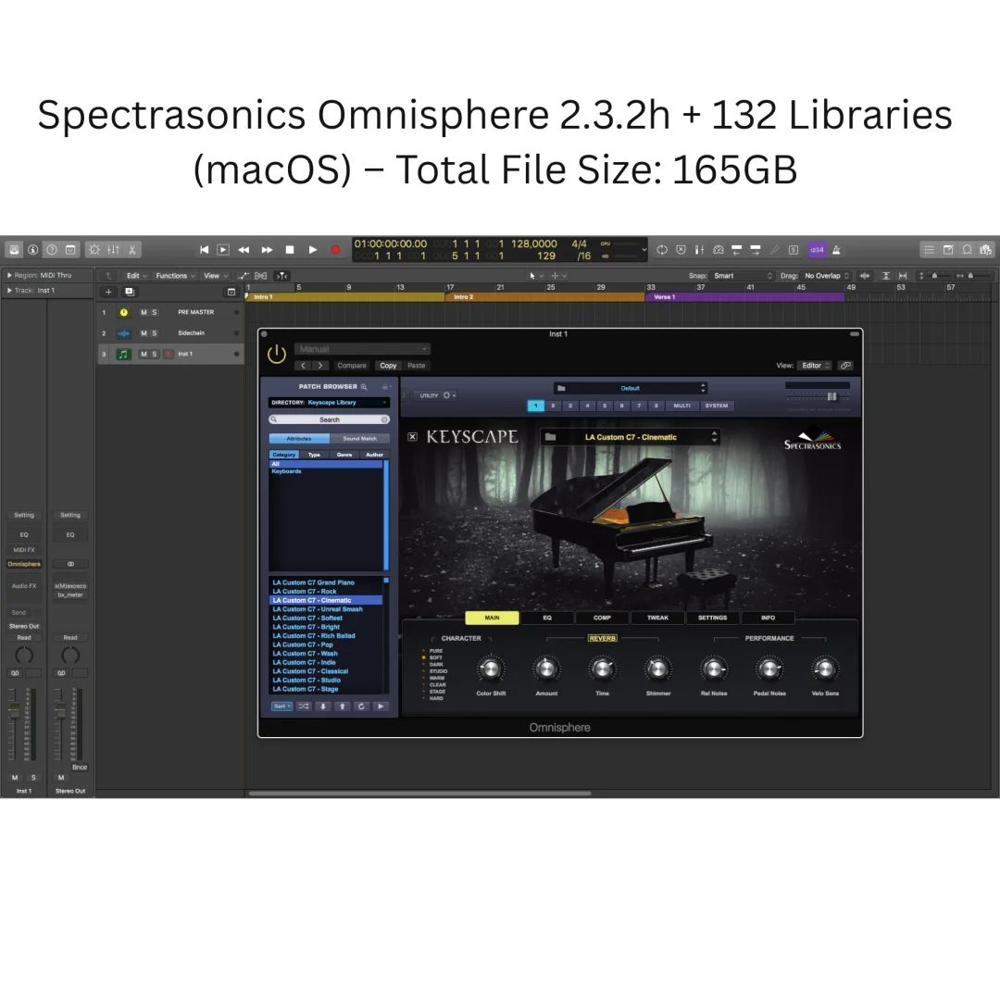Solo the PRE MASTER track
Image resolution: width=1000 pixels, height=1000 pixels.
coord(155,313)
